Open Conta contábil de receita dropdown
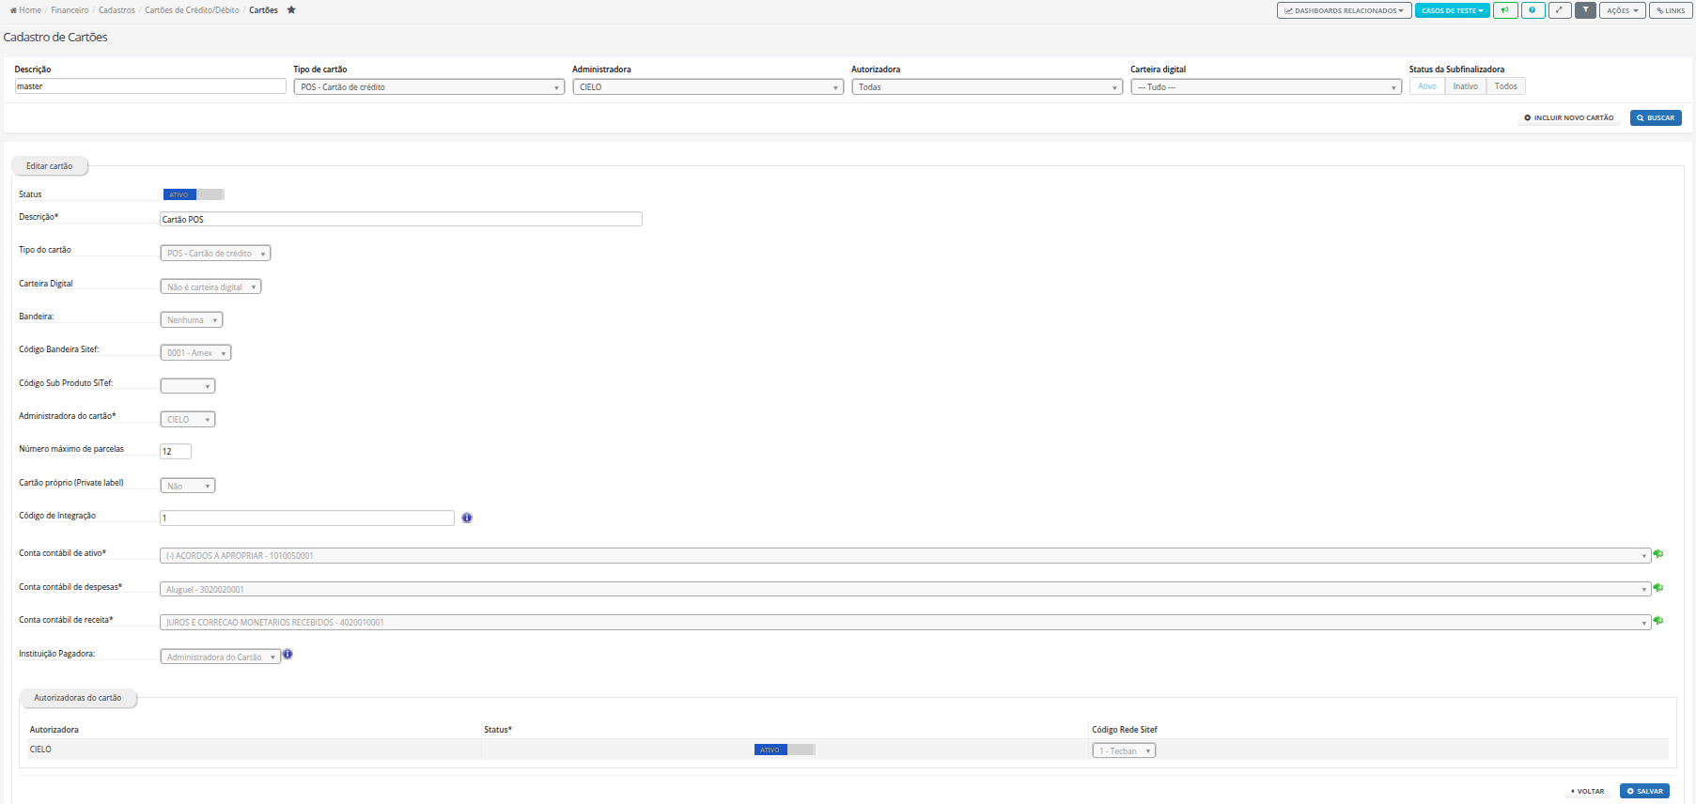1696x804 pixels. pos(905,623)
